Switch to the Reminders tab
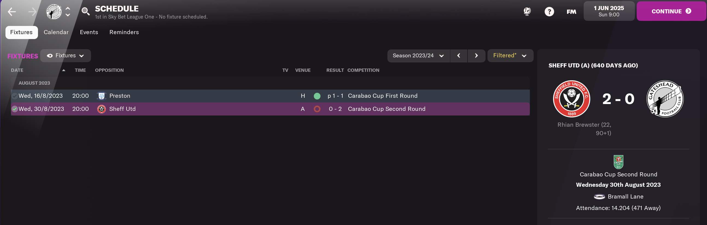This screenshot has width=707, height=225. pyautogui.click(x=124, y=32)
